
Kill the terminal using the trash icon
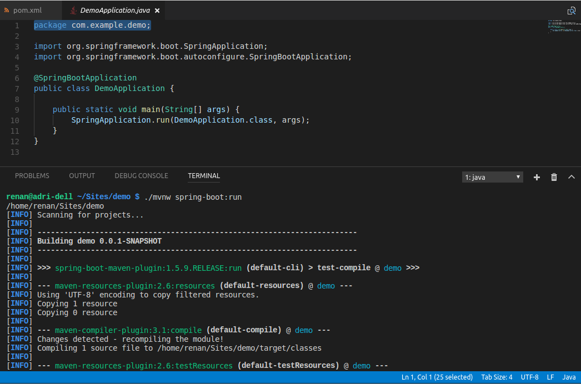(554, 177)
